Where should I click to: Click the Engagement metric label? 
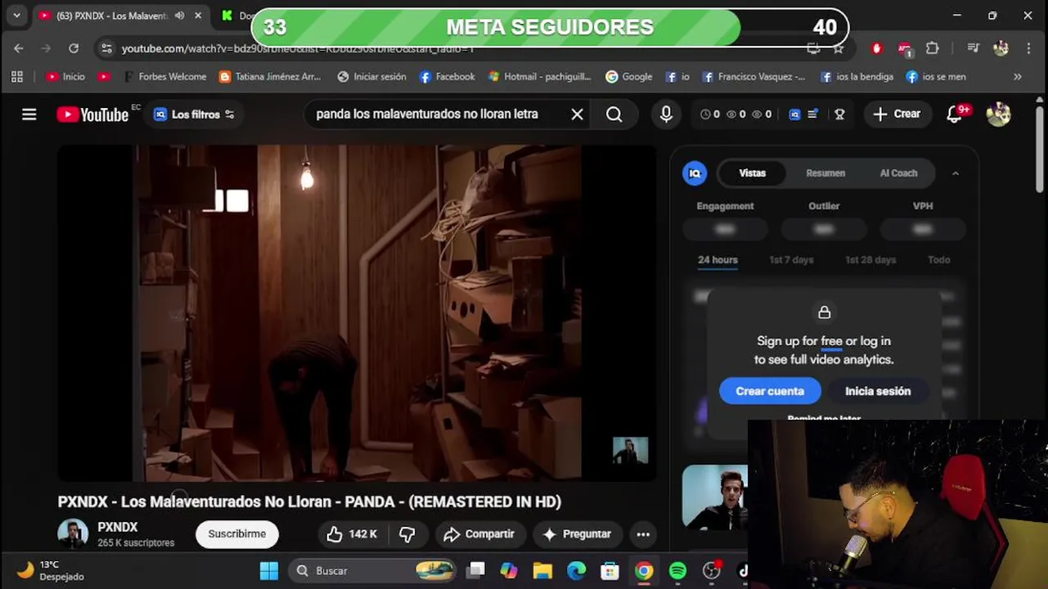coord(725,206)
